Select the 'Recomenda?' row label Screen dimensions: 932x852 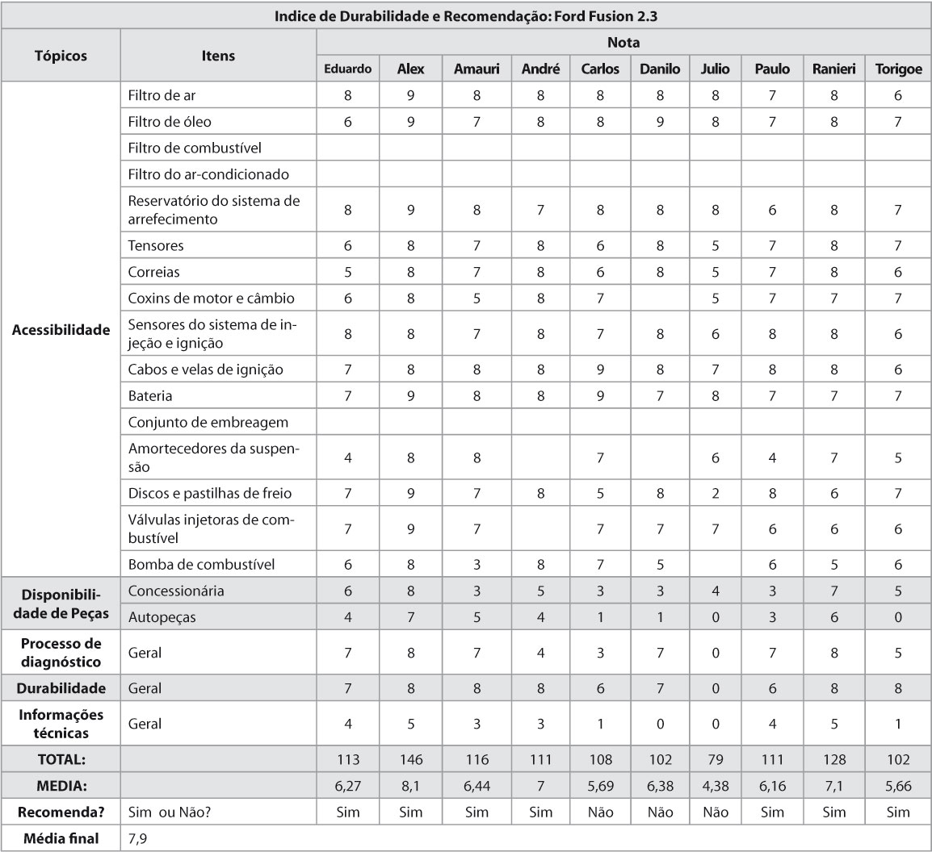pyautogui.click(x=61, y=812)
